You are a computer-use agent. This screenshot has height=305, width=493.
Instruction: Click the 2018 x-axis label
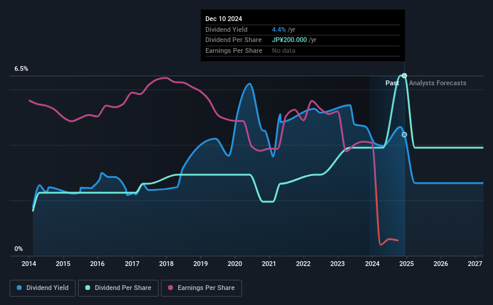coord(166,264)
